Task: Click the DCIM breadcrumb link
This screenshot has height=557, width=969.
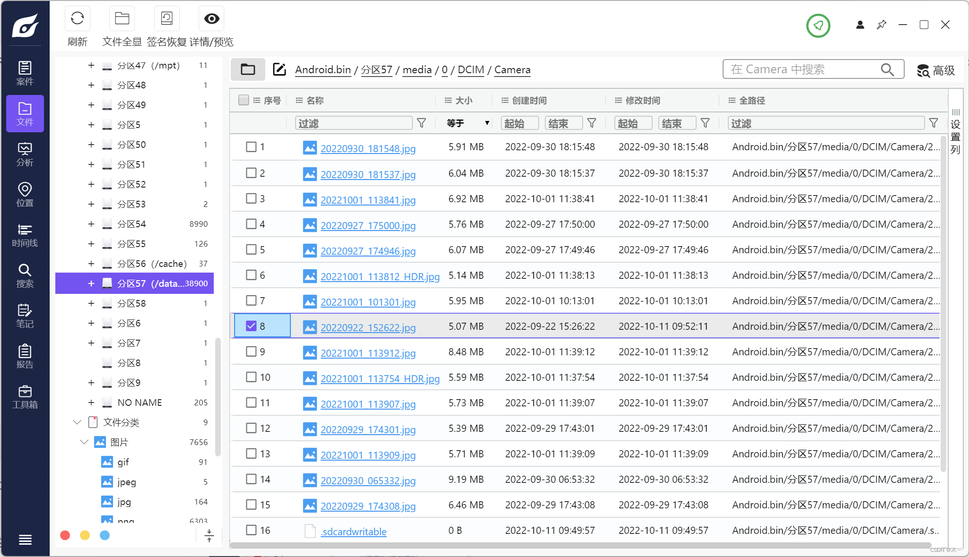Action: point(471,70)
